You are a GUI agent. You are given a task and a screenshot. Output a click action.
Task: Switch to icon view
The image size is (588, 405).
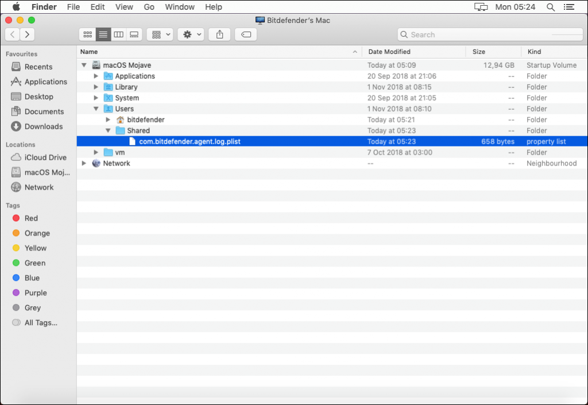pos(88,34)
